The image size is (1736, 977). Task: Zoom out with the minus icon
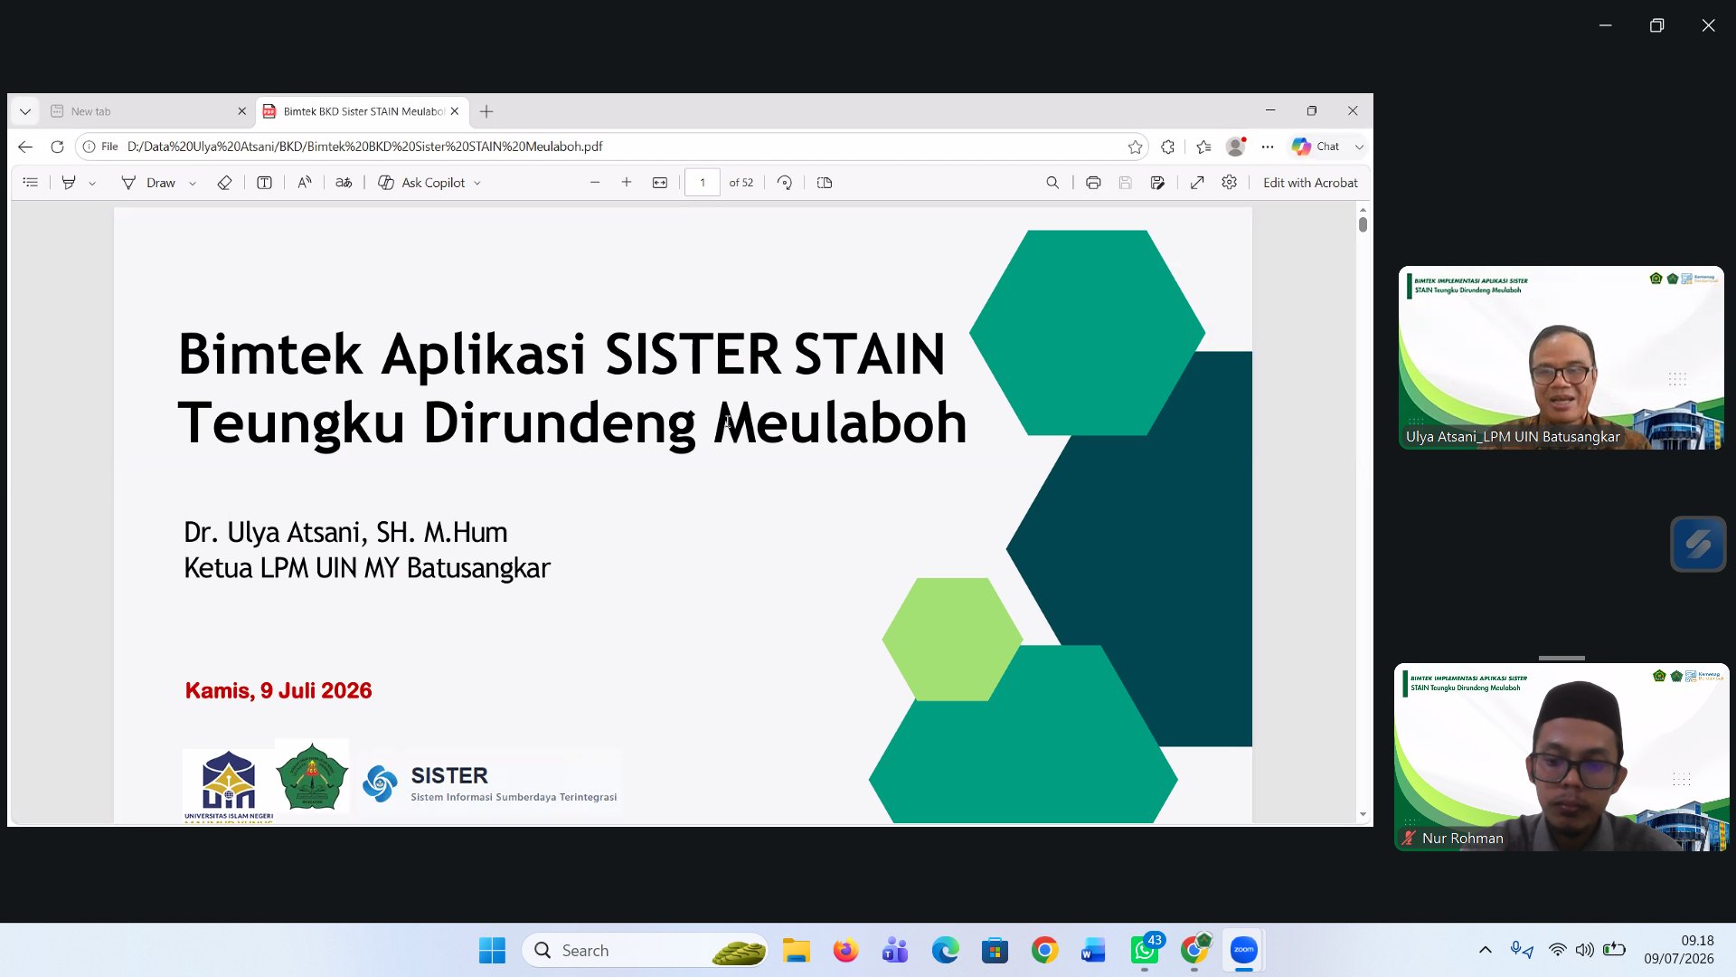(x=595, y=183)
